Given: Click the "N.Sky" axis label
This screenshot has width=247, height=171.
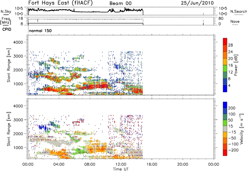Looking at the screenshot, I should tap(6, 11).
